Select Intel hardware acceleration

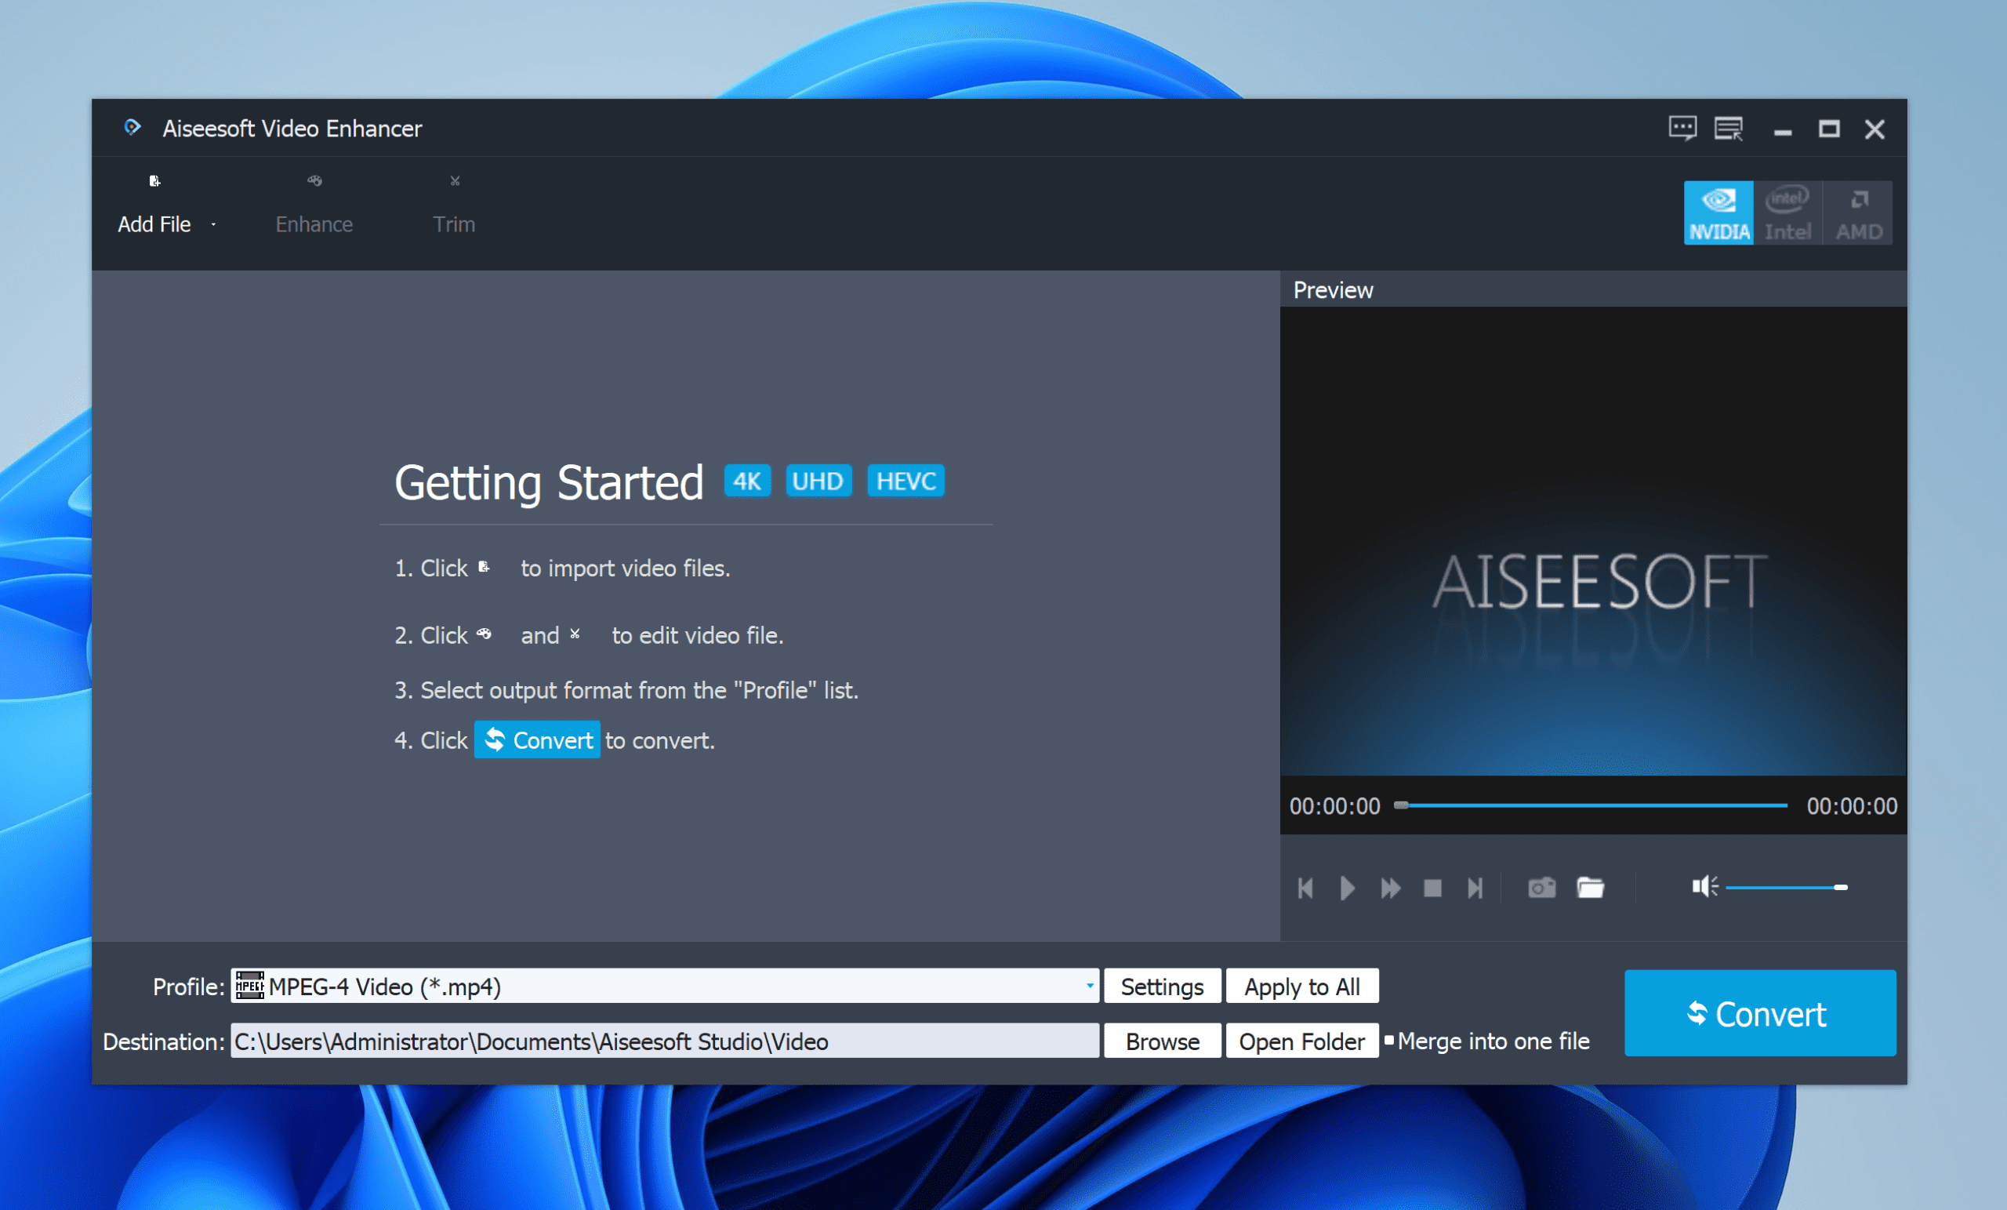[1787, 213]
